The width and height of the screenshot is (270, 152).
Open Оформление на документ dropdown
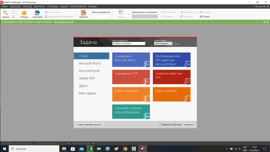[145, 16]
